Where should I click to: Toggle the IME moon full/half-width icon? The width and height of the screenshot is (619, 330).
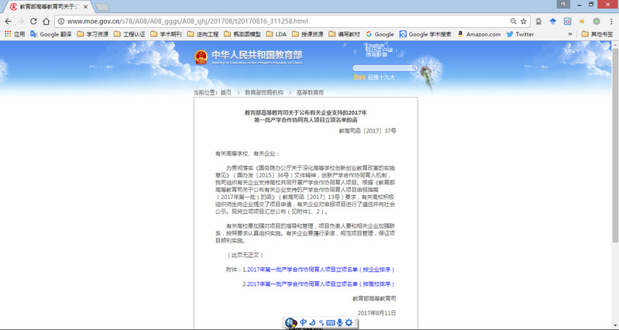coord(311,322)
